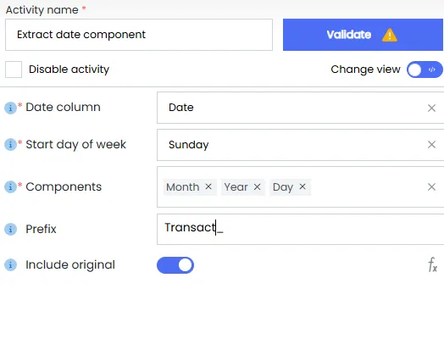Toggle the Change view switch

[x=425, y=69]
